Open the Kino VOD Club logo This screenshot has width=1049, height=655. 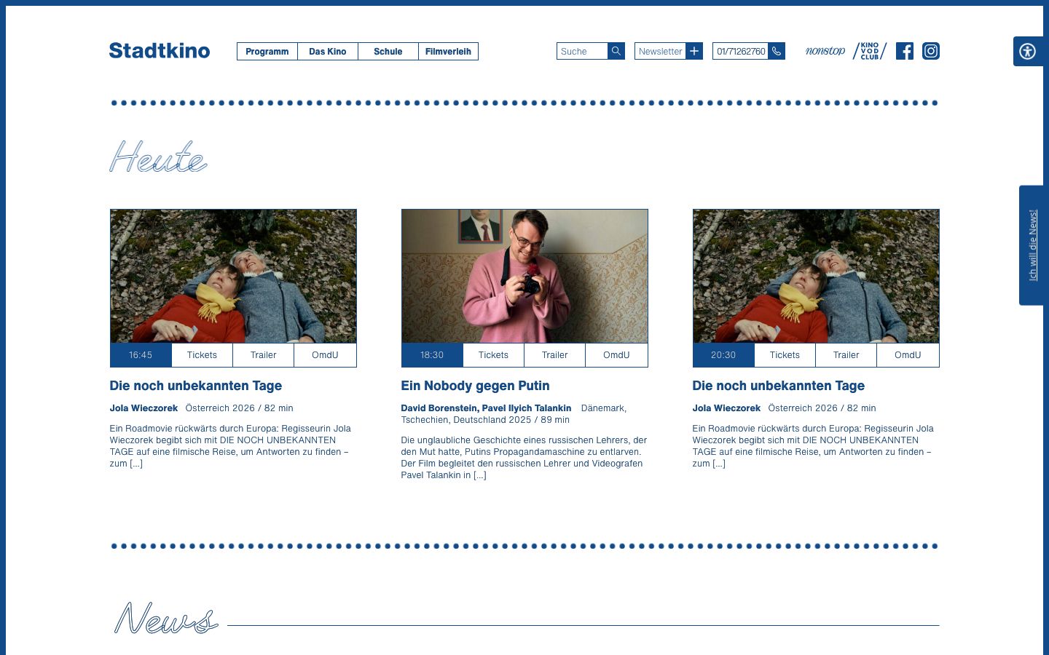870,51
